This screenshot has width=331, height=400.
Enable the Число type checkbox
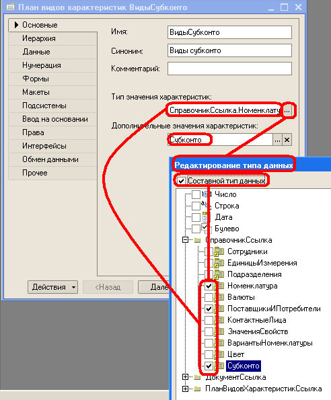coord(196,195)
